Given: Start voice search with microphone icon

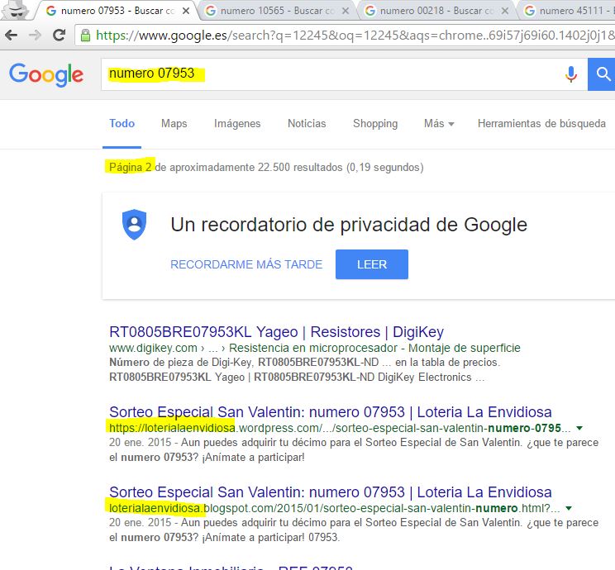Looking at the screenshot, I should click(x=571, y=74).
